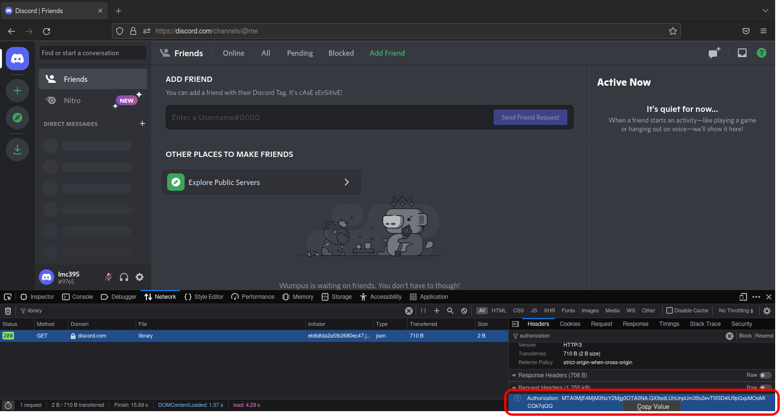This screenshot has height=416, width=780.
Task: Enable the Disable Cache checkbox
Action: [x=670, y=311]
